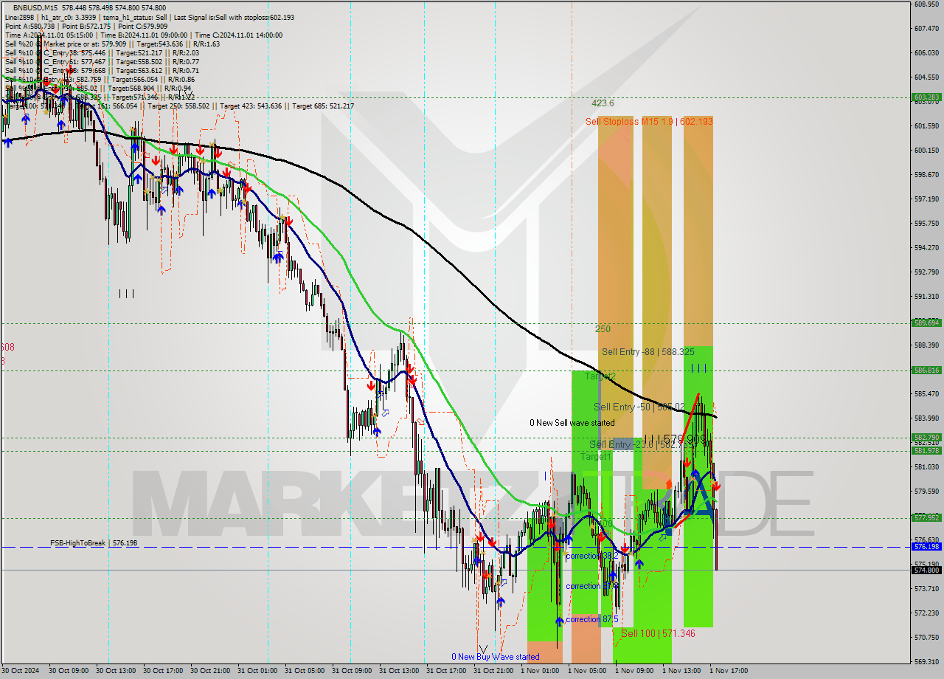The image size is (944, 679).
Task: Click the 569.310 price axis value
Action: (926, 661)
